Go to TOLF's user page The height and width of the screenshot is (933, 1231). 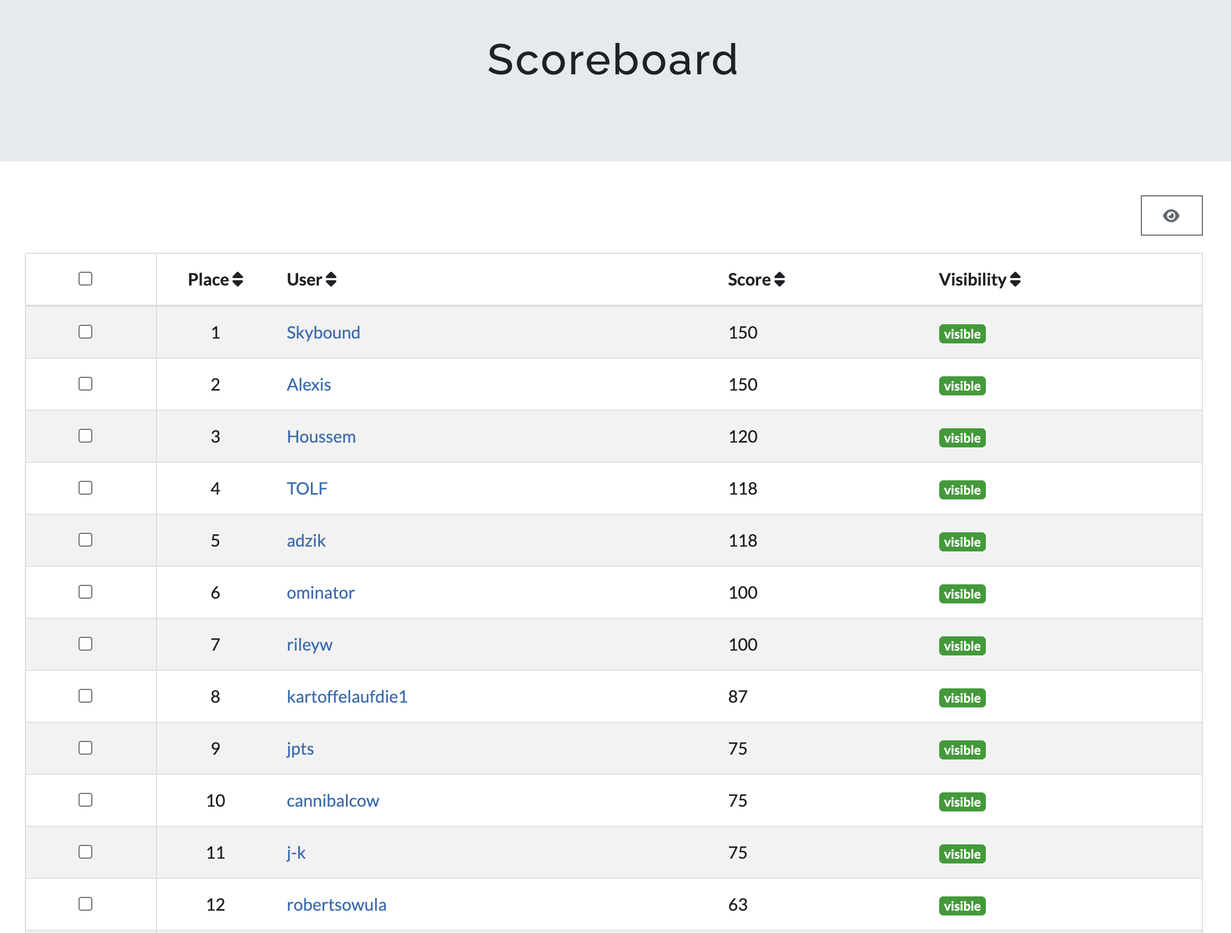pos(307,489)
